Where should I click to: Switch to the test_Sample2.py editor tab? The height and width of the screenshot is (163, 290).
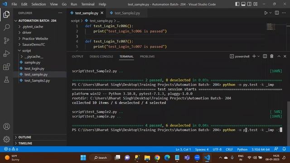(127, 13)
